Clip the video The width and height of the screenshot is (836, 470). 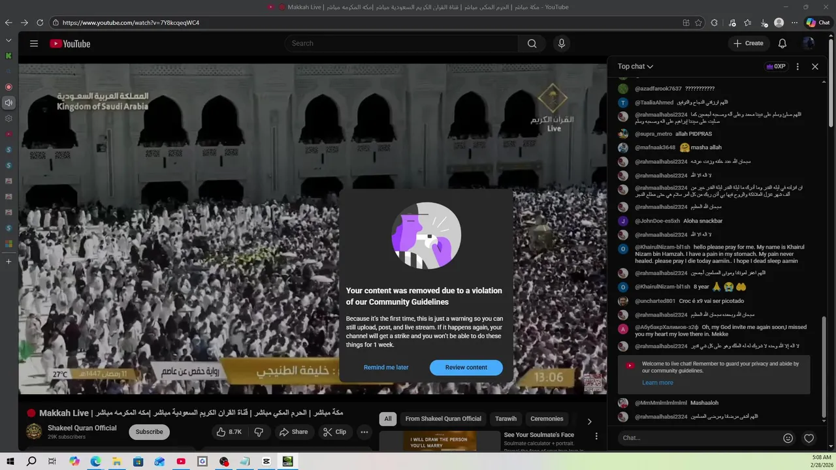pos(334,432)
